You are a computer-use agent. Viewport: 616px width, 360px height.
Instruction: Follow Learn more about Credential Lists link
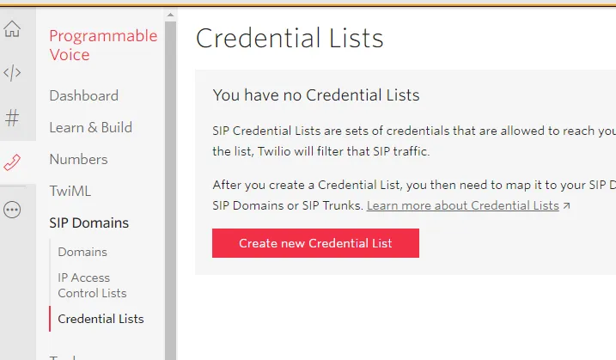tap(462, 206)
